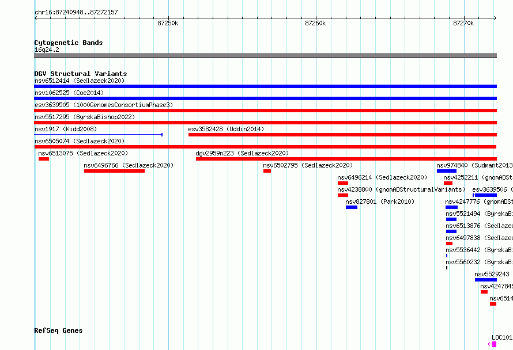Screen dimensions: 513x350
Task: Select the blue bar under nsv1062525 (Coe2014)
Action: point(265,98)
